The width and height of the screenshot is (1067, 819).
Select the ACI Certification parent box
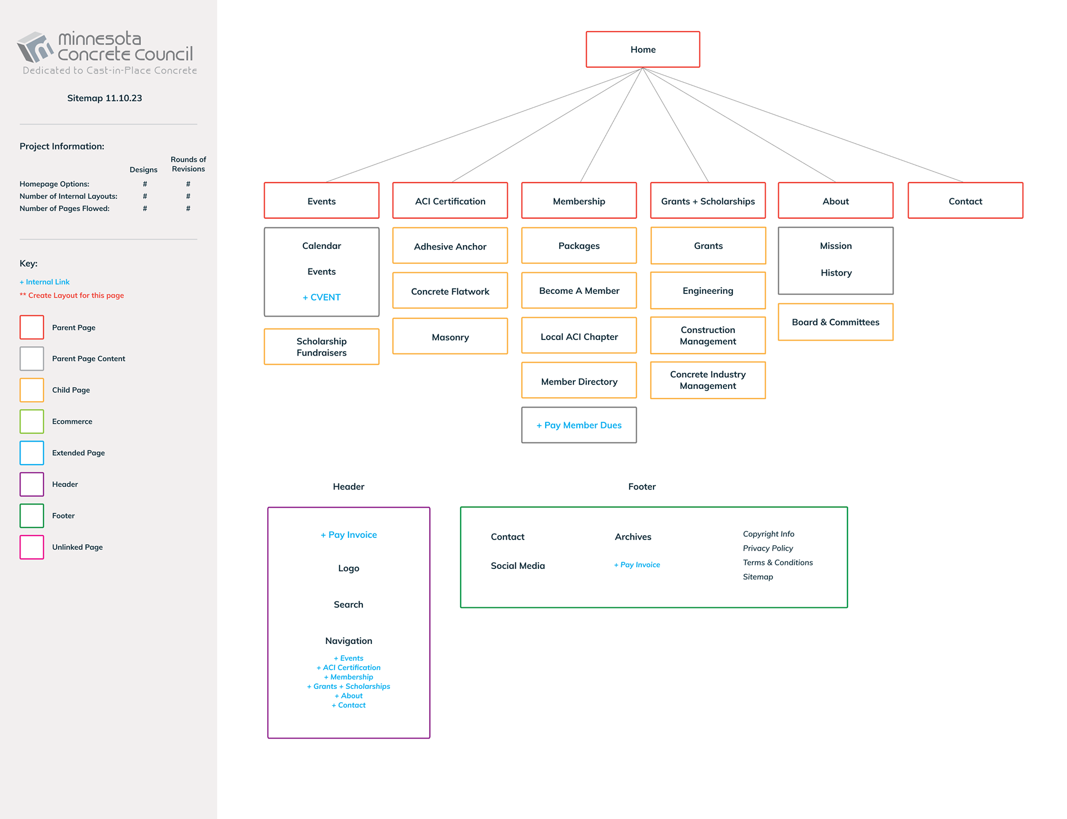point(450,201)
